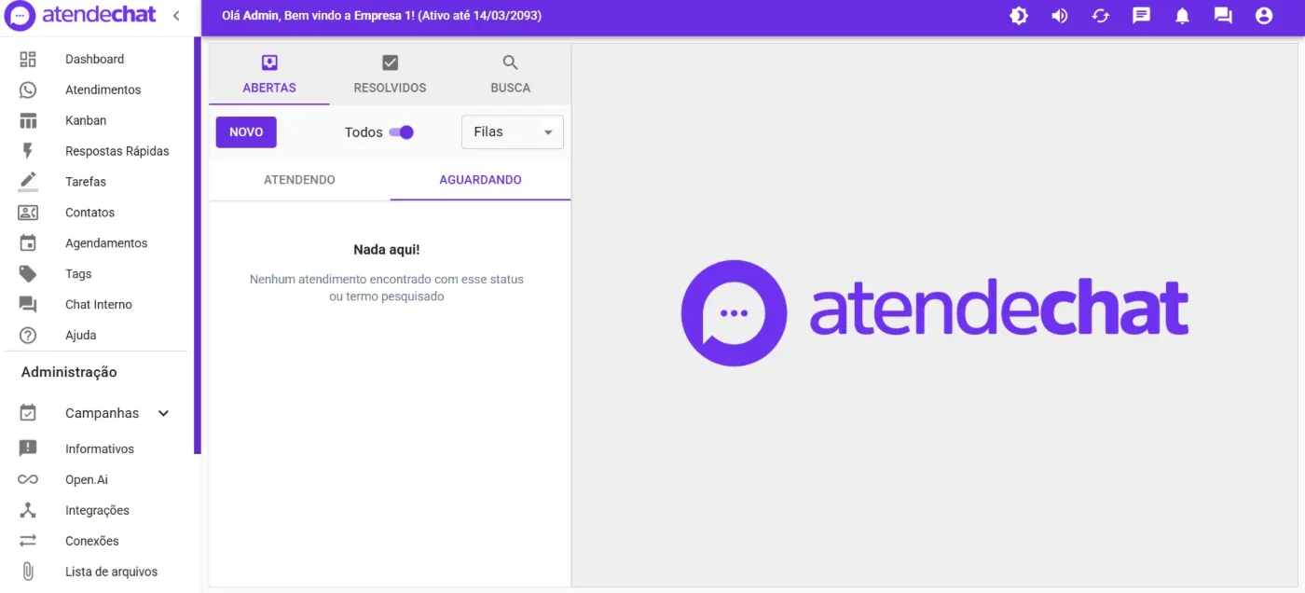
Task: Click the Dashboard grid icon in sidebar
Action: [x=28, y=60]
